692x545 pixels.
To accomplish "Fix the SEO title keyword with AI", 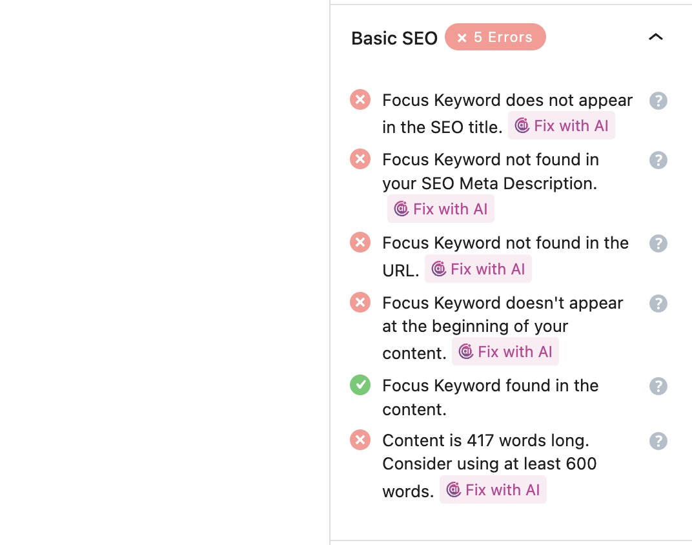I will point(562,125).
